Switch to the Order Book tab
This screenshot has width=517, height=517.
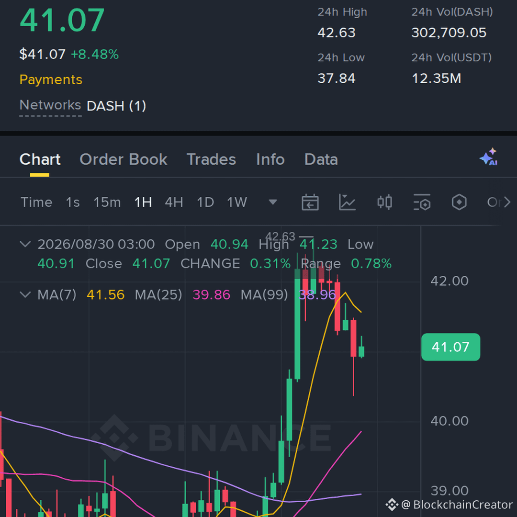click(x=124, y=159)
